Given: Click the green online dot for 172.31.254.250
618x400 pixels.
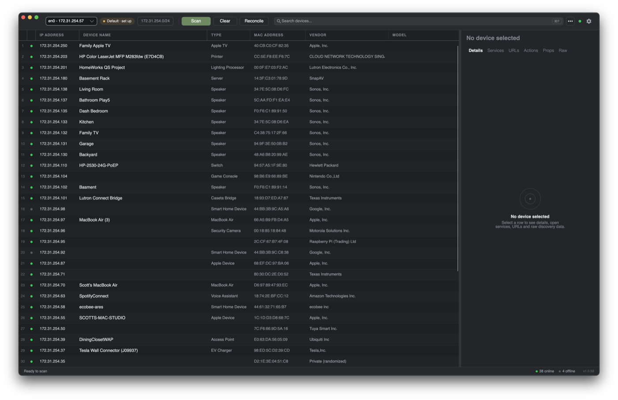Looking at the screenshot, I should coord(31,46).
